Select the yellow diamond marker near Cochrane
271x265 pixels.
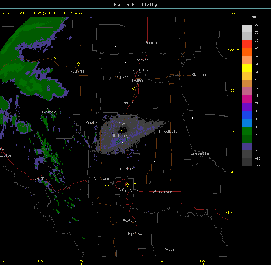(107, 186)
